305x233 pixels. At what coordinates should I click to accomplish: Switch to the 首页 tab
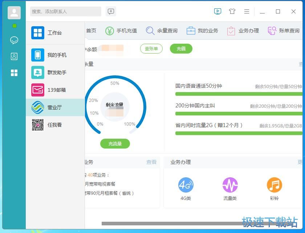click(91, 31)
